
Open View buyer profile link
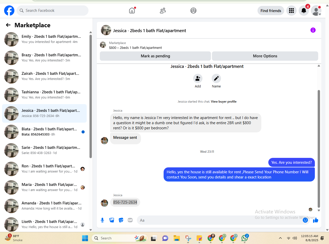click(x=224, y=102)
